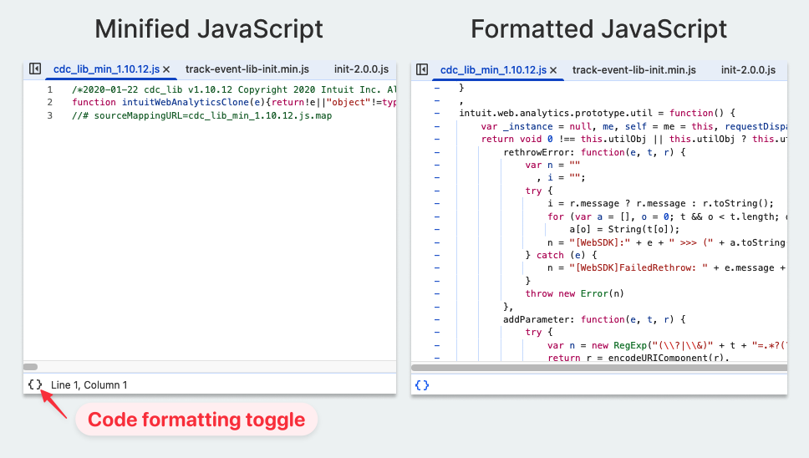Click gutter dash beside 'throw new Error(n)'
This screenshot has width=809, height=458.
(x=437, y=293)
